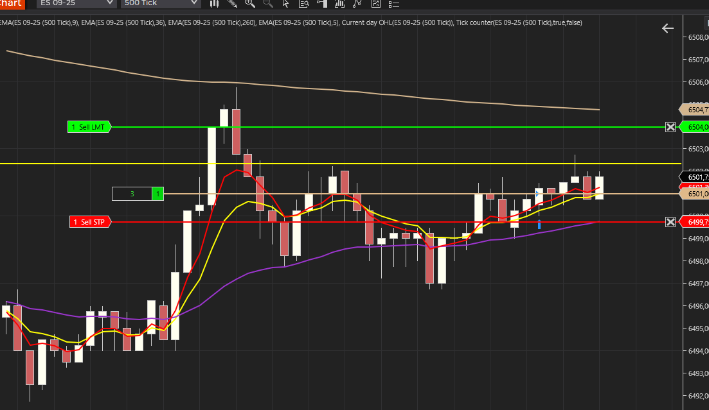Screen dimensions: 709x410
Task: Open the chart style bars icon
Action: click(214, 4)
